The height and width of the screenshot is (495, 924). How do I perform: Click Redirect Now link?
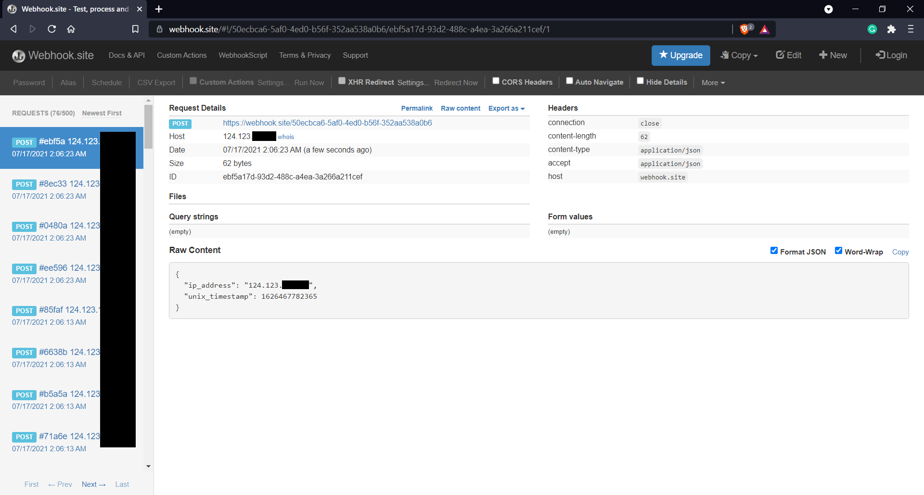click(x=456, y=83)
